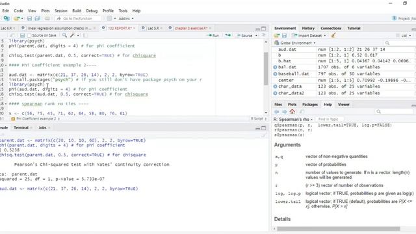Image resolution: width=416 pixels, height=234 pixels.
Task: Open Source button options arrow
Action: coord(256,36)
